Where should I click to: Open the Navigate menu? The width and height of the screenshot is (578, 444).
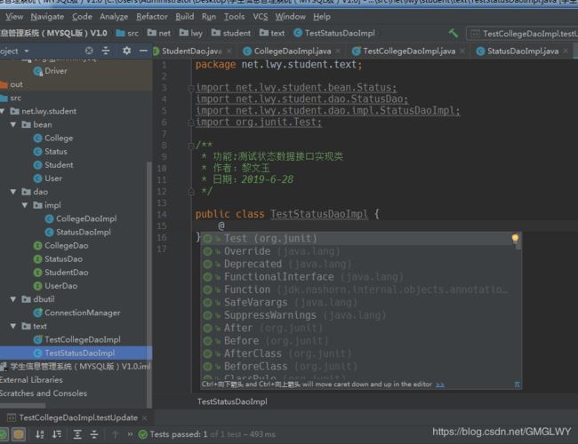(x=47, y=17)
